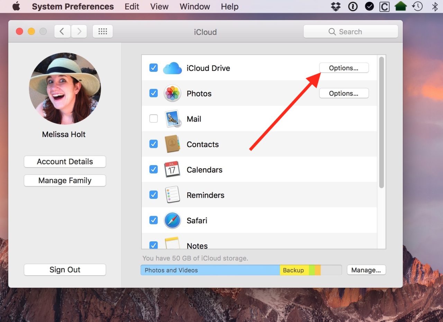
Task: Click the green house menu bar icon
Action: 401,6
